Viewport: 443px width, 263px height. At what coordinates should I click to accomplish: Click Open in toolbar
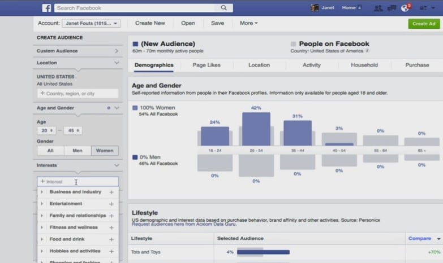pos(188,23)
